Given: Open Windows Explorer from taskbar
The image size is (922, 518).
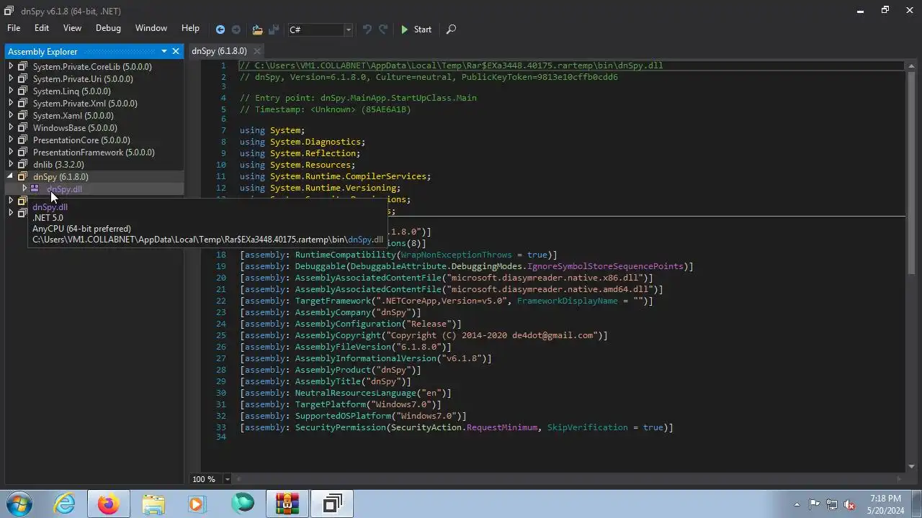Looking at the screenshot, I should pos(153,504).
